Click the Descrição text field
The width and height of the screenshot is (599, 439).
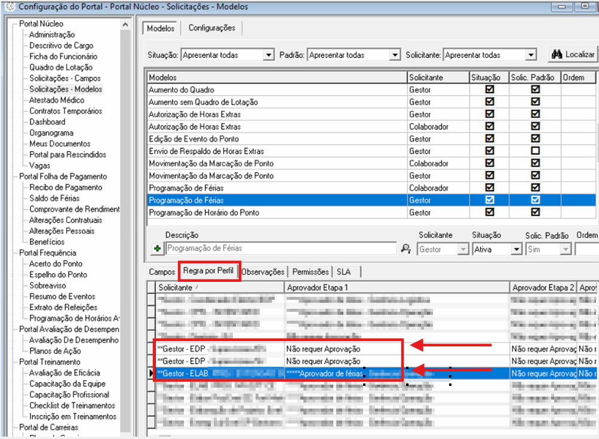281,248
